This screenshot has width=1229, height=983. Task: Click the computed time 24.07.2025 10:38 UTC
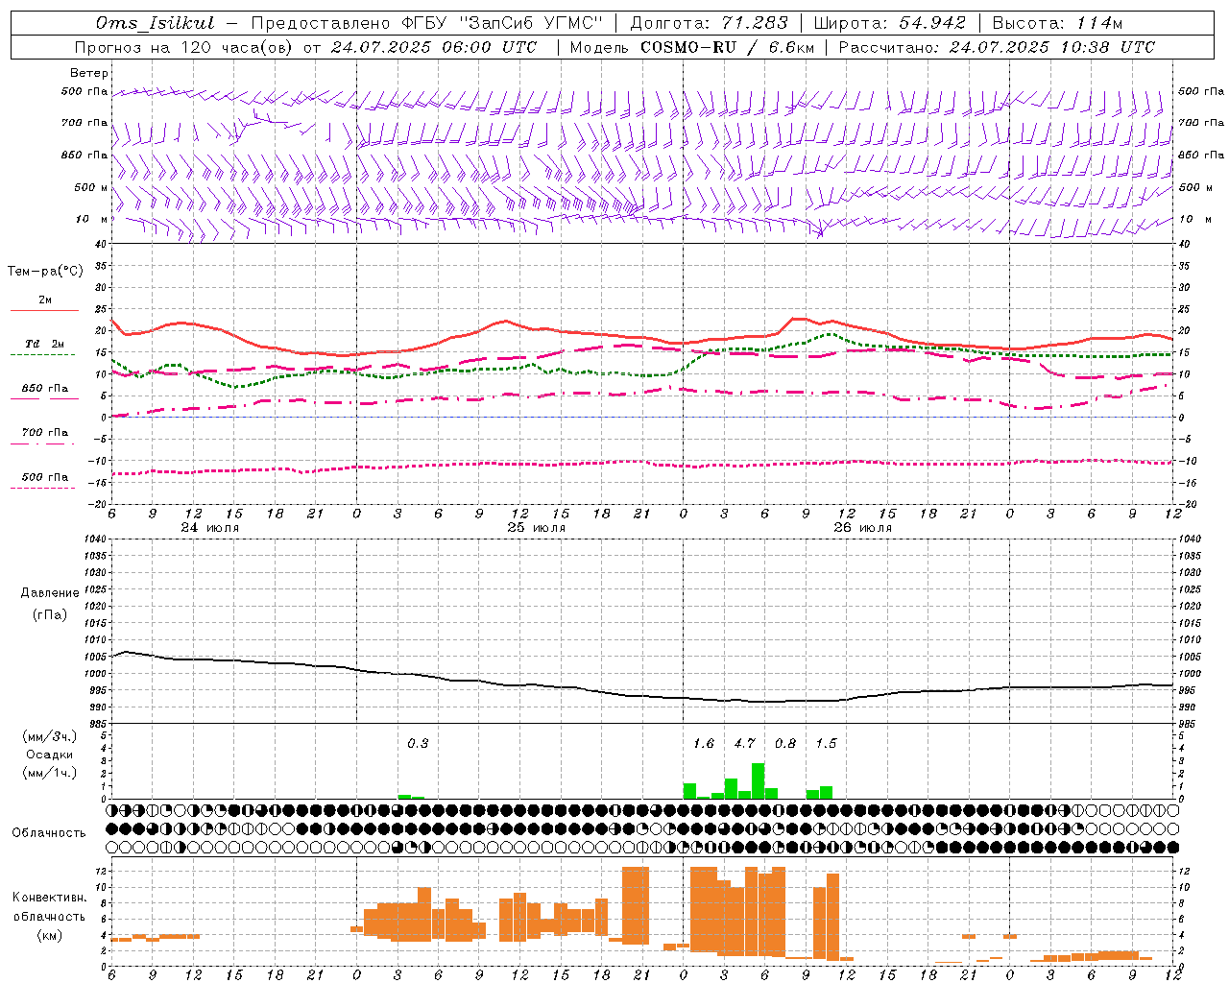coord(1051,47)
